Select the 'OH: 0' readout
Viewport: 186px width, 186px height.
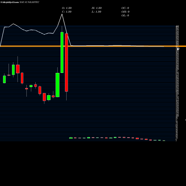[125, 12]
